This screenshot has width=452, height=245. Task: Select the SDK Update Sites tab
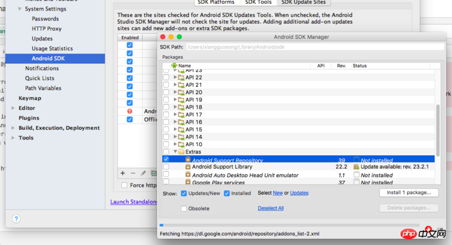(x=303, y=2)
